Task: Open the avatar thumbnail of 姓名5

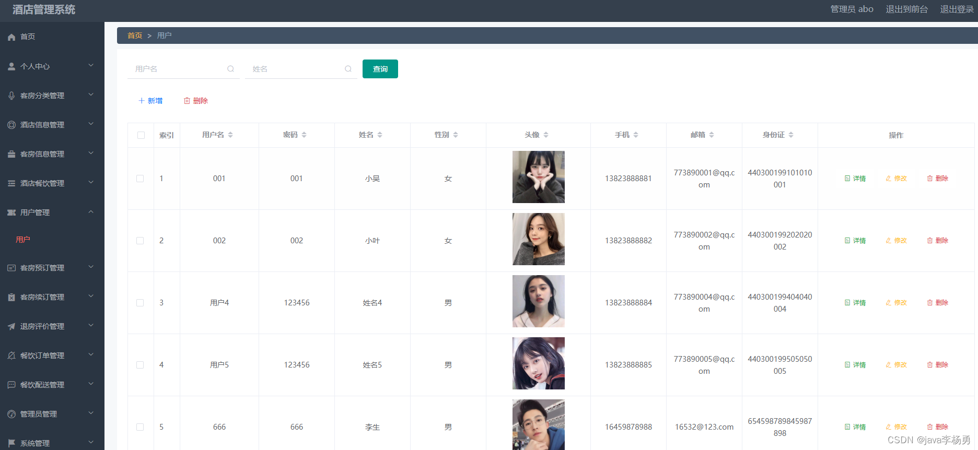Action: [x=539, y=363]
